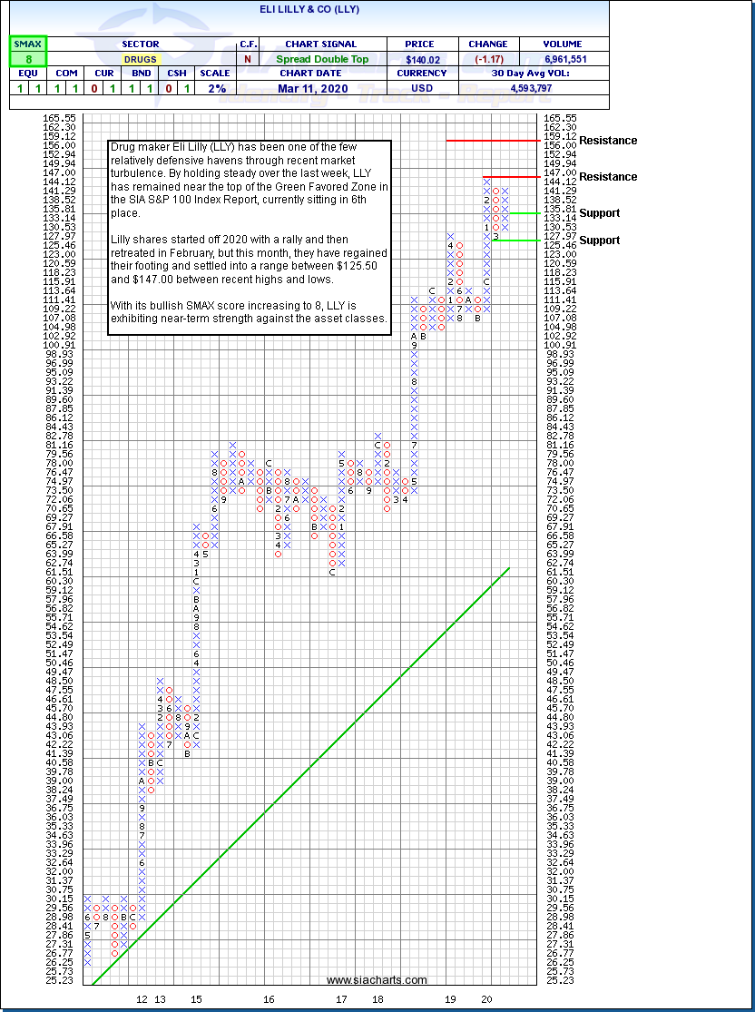The image size is (755, 1012).
Task: Click the BND column header
Action: (140, 74)
